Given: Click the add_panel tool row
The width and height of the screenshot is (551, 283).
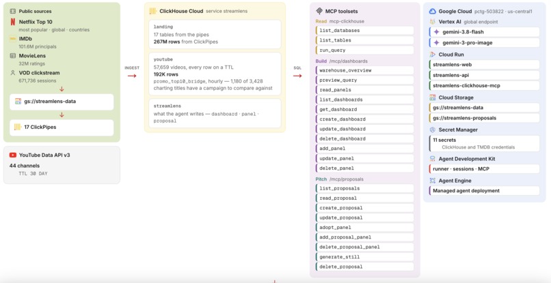Looking at the screenshot, I should 365,149.
